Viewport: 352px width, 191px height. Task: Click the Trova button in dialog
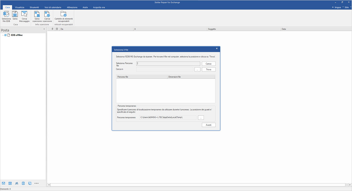tap(209, 69)
